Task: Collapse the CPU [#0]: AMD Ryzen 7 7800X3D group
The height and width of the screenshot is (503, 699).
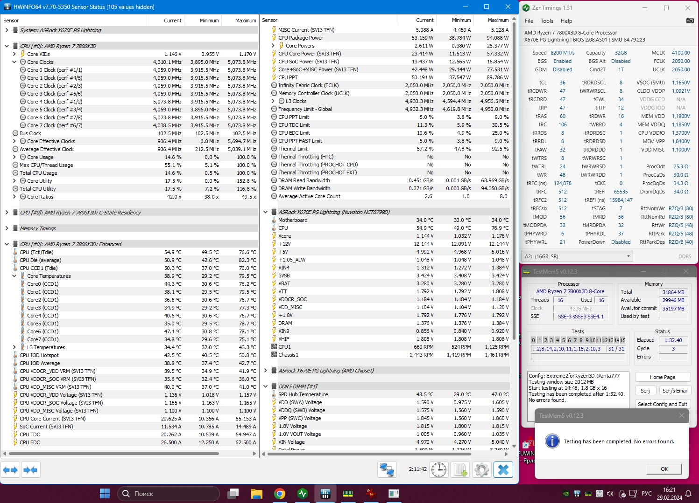Action: tap(7, 46)
